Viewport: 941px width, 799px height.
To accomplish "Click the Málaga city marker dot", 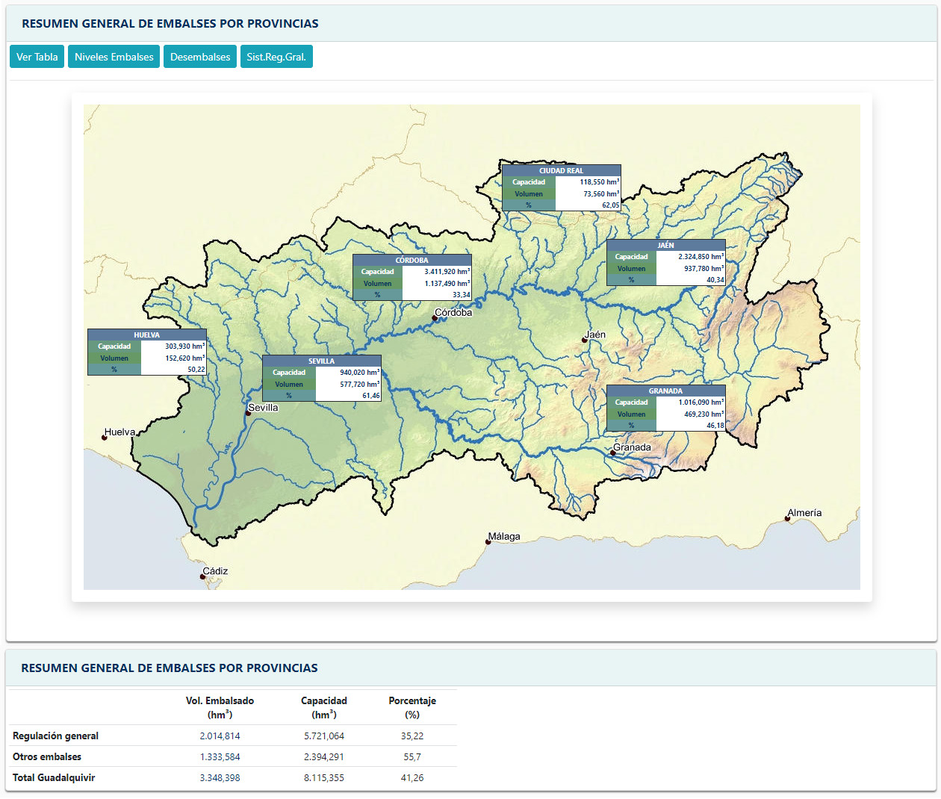I will [488, 542].
